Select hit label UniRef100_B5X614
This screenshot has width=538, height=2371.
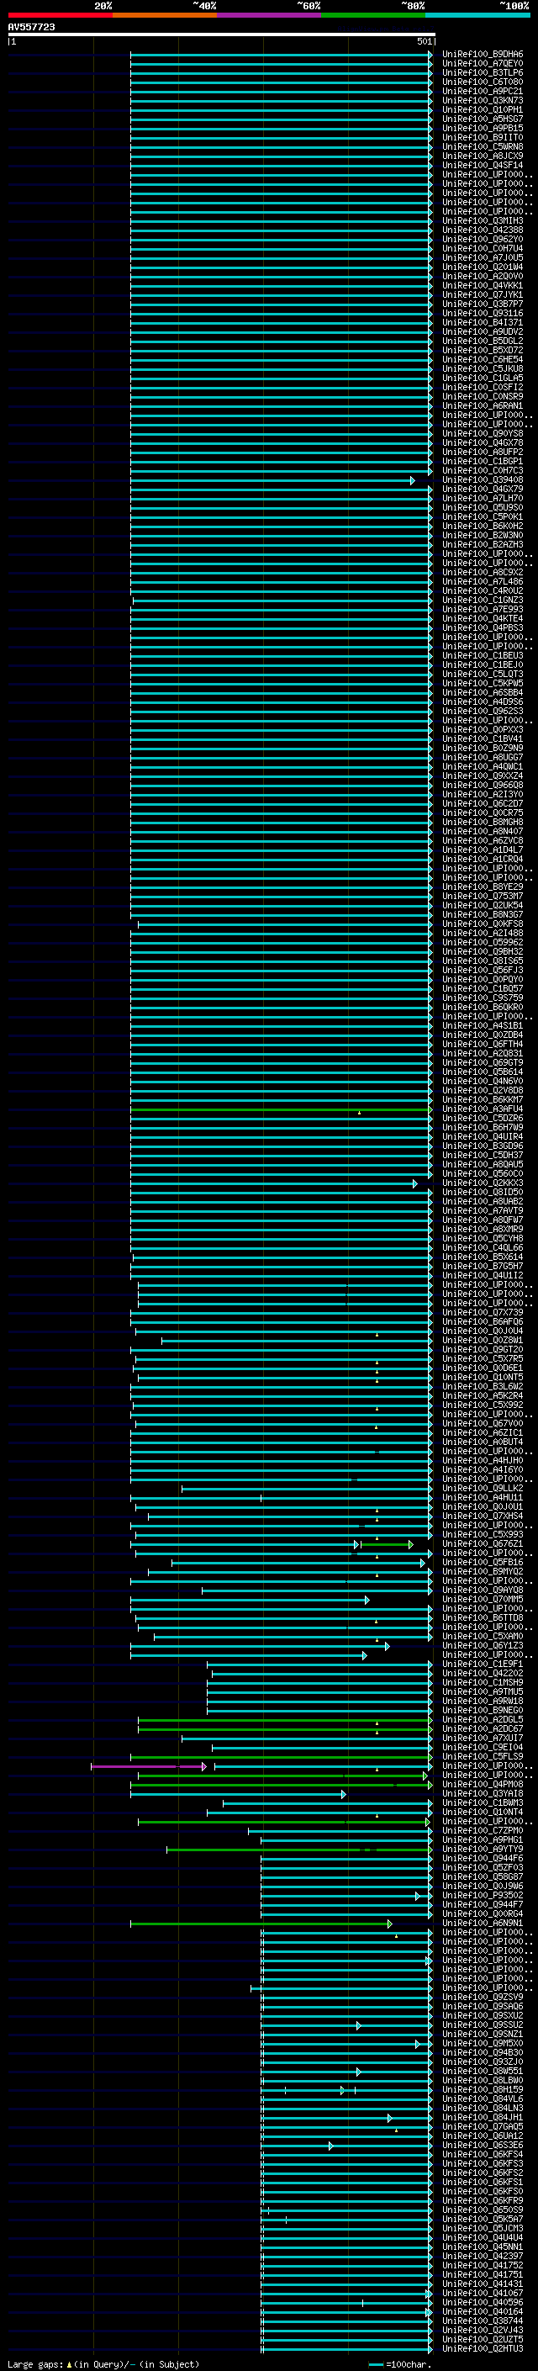pyautogui.click(x=483, y=1257)
